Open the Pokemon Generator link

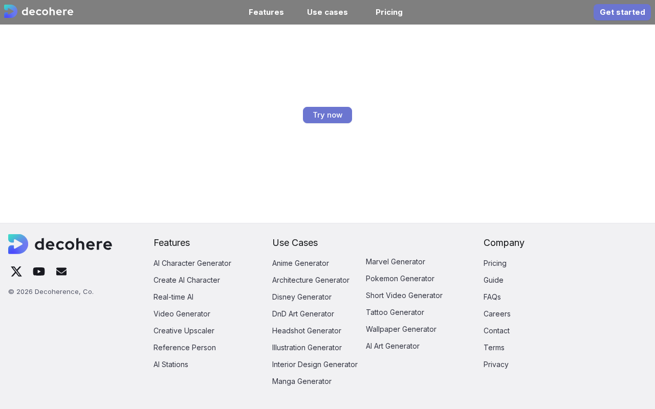click(400, 279)
